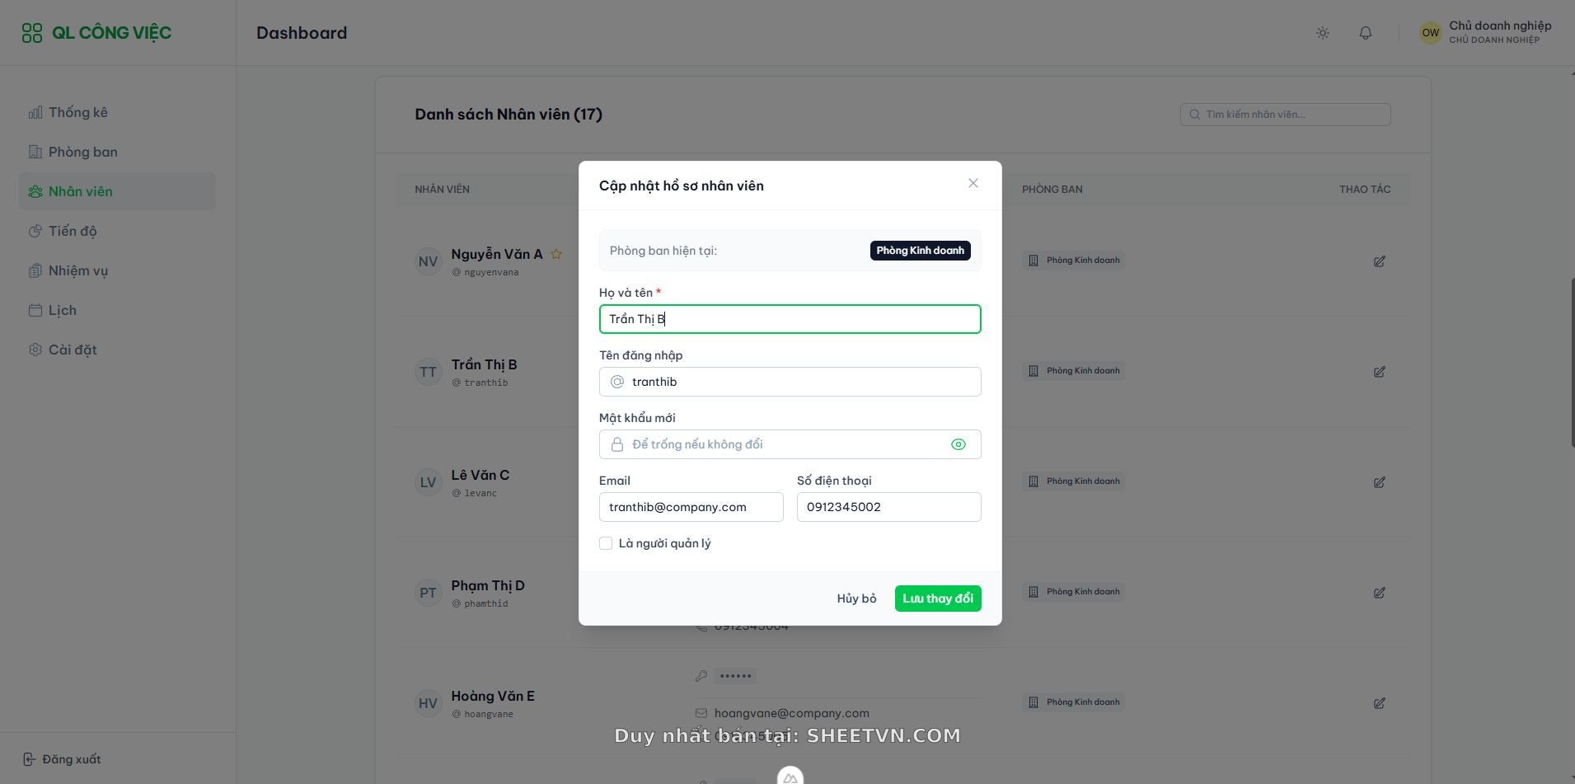
Task: Click the edit icon for Phạm Thị D
Action: (1379, 593)
